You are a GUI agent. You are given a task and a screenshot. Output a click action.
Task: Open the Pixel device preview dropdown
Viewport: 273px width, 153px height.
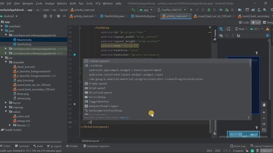[x=241, y=29]
